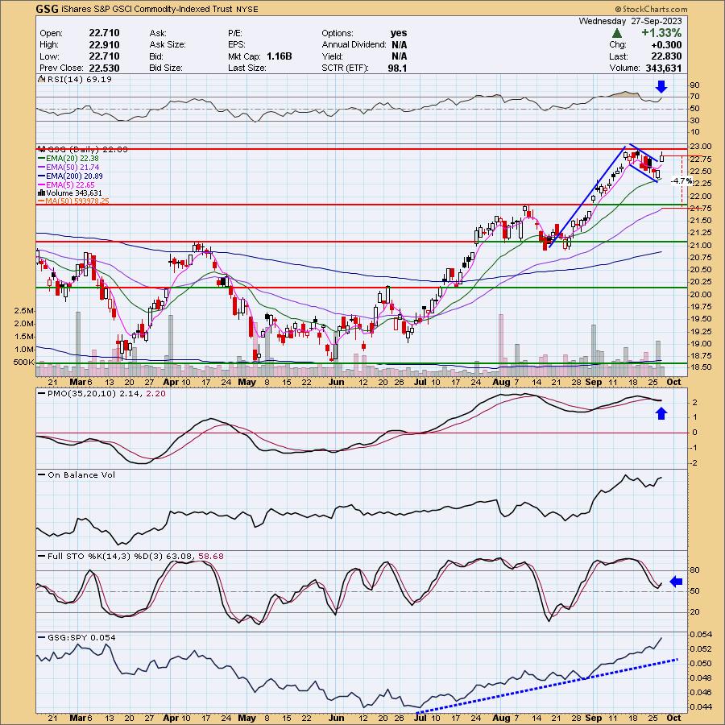Screen dimensions: 725x725
Task: Click the date Wednesday 27-Sep-2023
Action: click(x=630, y=21)
